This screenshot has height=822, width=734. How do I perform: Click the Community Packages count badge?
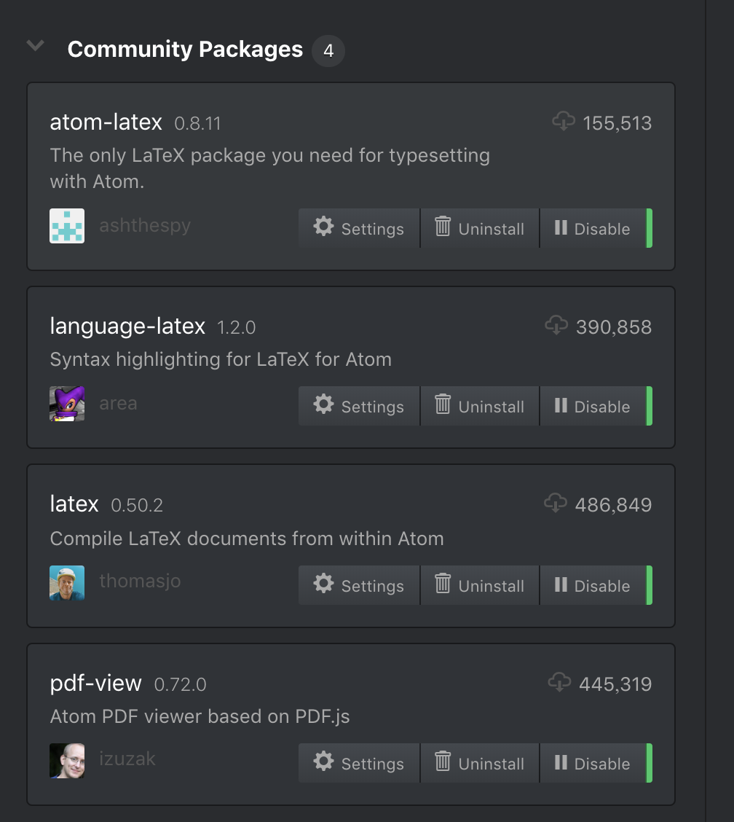328,51
